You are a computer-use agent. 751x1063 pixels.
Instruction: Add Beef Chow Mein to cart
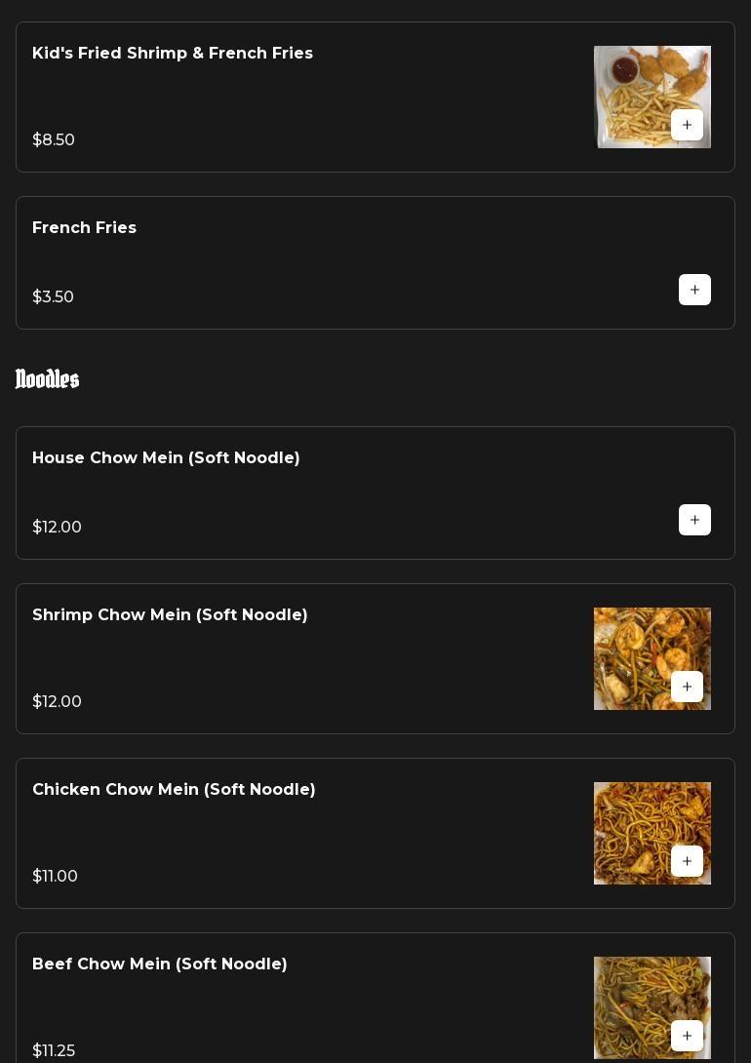(687, 1036)
